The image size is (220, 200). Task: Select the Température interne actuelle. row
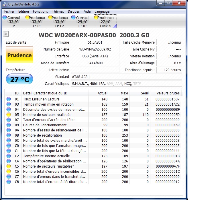pyautogui.click(x=93, y=156)
